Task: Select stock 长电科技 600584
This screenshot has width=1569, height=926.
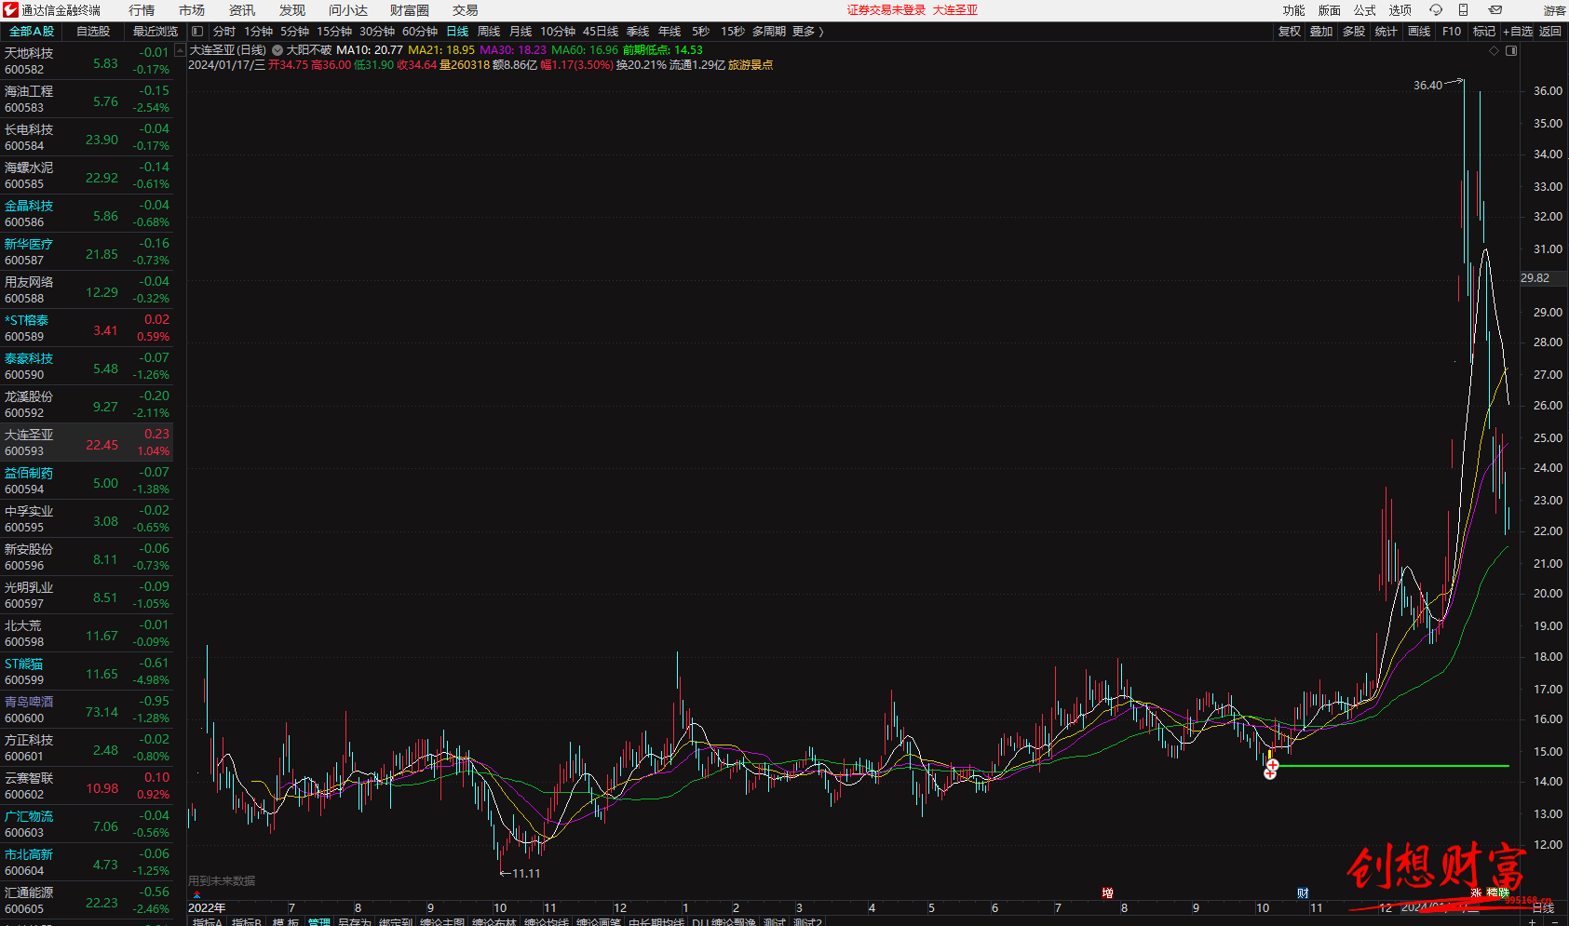Action: [x=87, y=138]
